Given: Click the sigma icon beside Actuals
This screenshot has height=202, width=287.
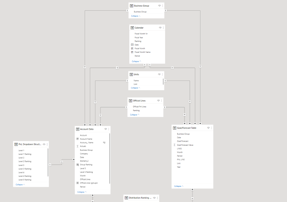Looking at the screenshot, I should [x=78, y=146].
